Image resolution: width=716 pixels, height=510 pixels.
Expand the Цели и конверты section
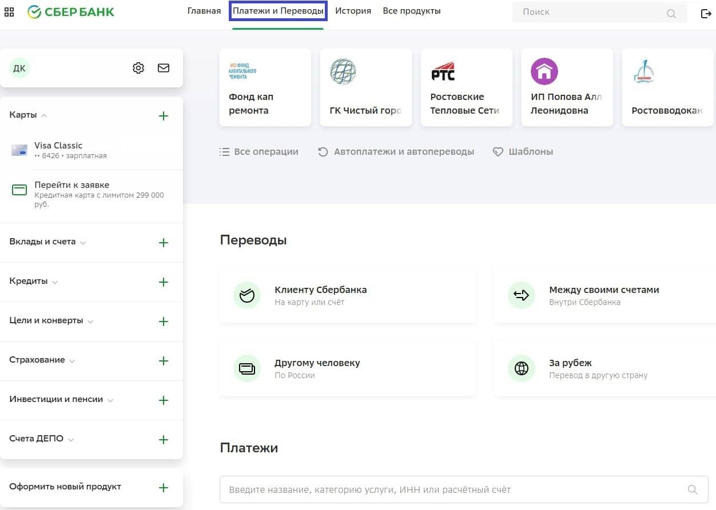[x=51, y=321]
